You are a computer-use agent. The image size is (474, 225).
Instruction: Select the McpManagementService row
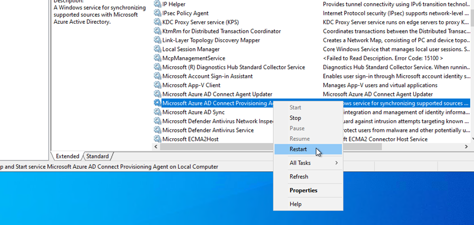194,58
